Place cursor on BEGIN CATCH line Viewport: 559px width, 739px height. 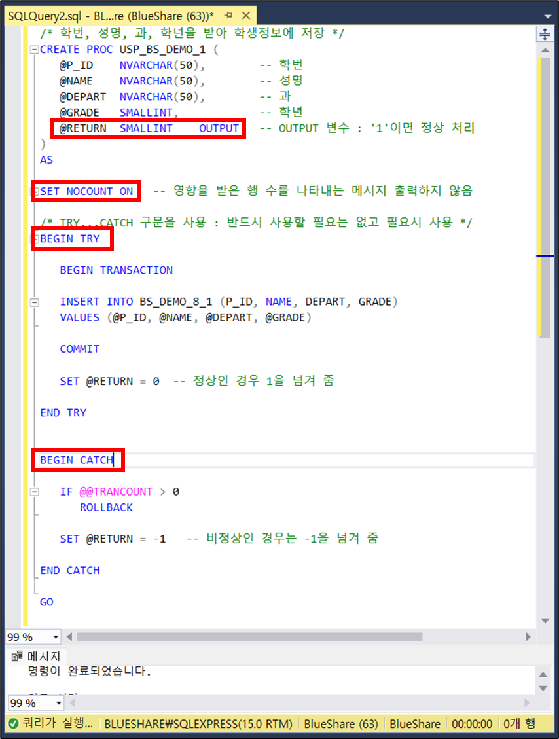coord(77,460)
